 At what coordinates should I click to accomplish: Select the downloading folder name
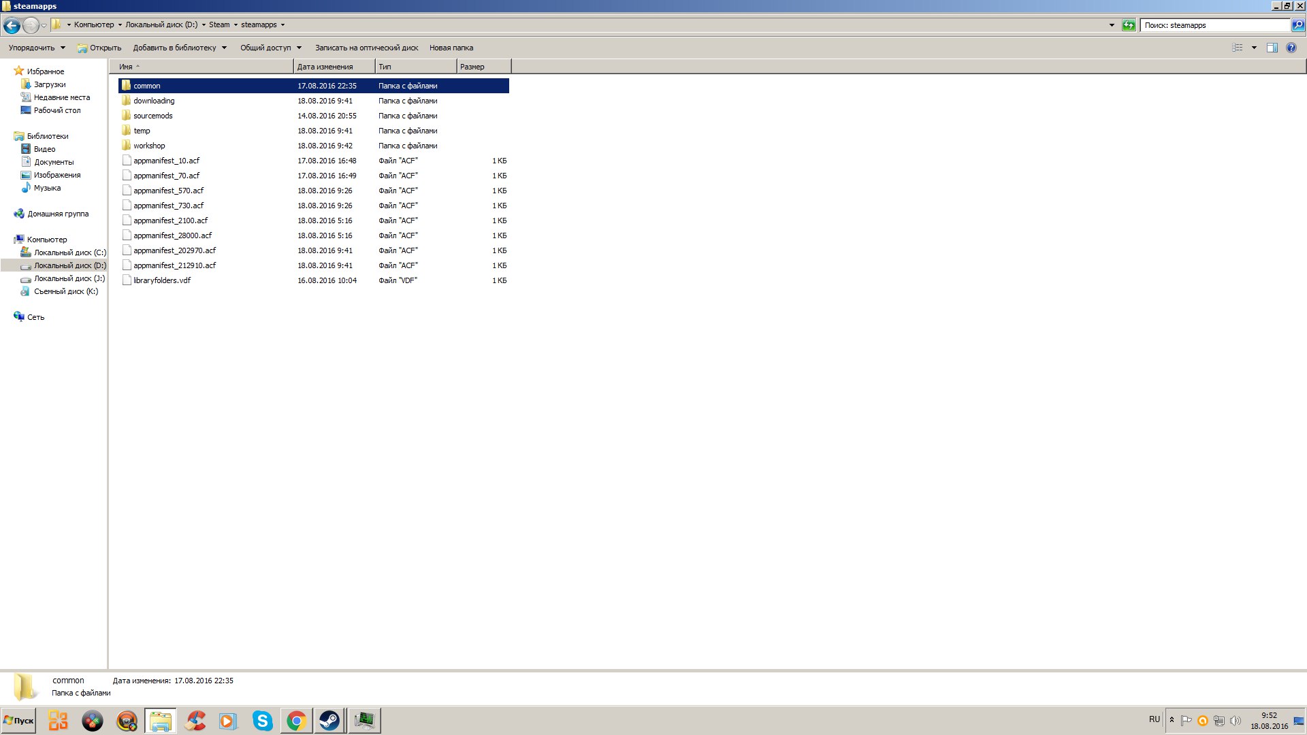(x=154, y=101)
